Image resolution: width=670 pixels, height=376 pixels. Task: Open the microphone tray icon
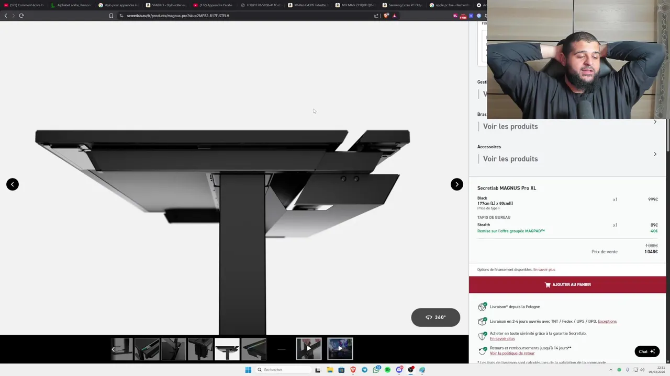click(x=628, y=370)
